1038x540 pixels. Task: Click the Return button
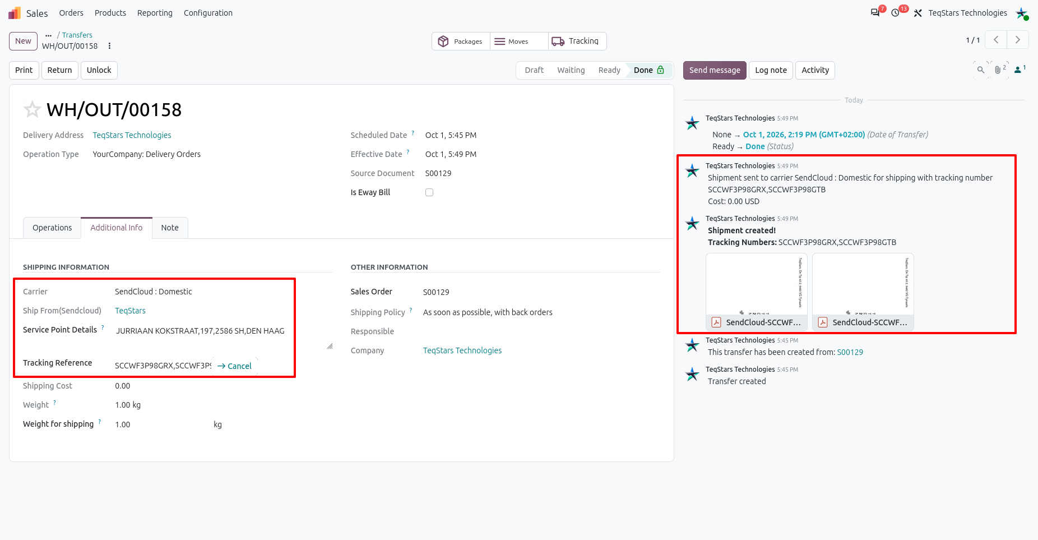pos(59,70)
